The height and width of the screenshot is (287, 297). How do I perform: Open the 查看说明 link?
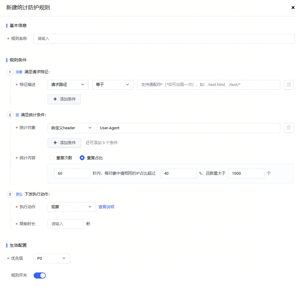pos(106,207)
